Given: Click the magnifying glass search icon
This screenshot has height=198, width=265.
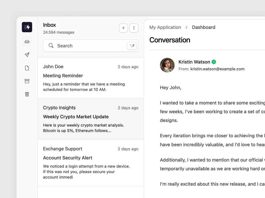Looking at the screenshot, I should click(51, 46).
